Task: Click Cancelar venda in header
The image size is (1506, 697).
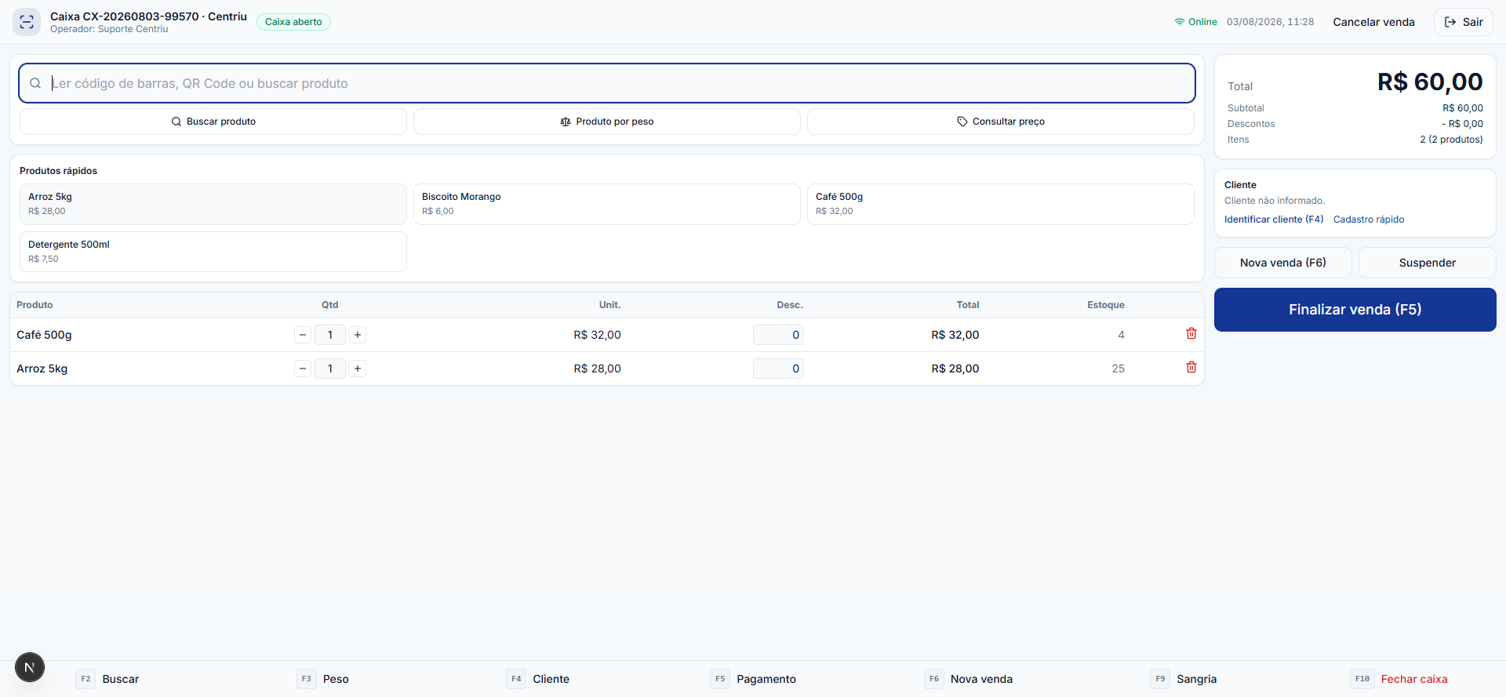Action: (1374, 22)
